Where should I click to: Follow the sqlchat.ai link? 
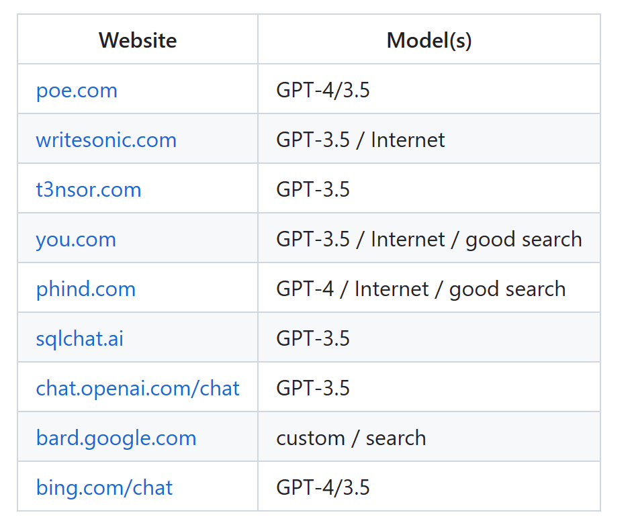(x=80, y=339)
